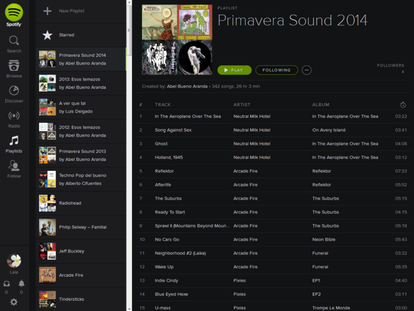Image resolution: width=414 pixels, height=311 pixels.
Task: Sort tracks by duration clock icon
Action: pyautogui.click(x=403, y=105)
